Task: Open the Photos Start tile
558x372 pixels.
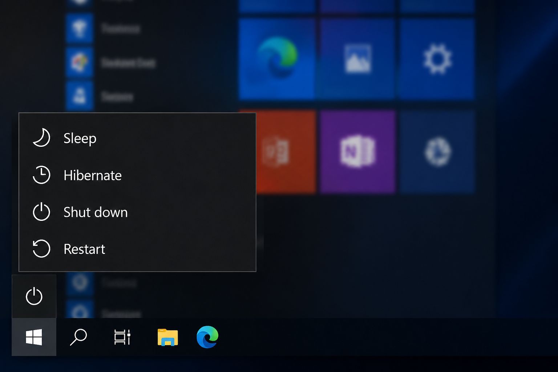Action: pos(357,59)
